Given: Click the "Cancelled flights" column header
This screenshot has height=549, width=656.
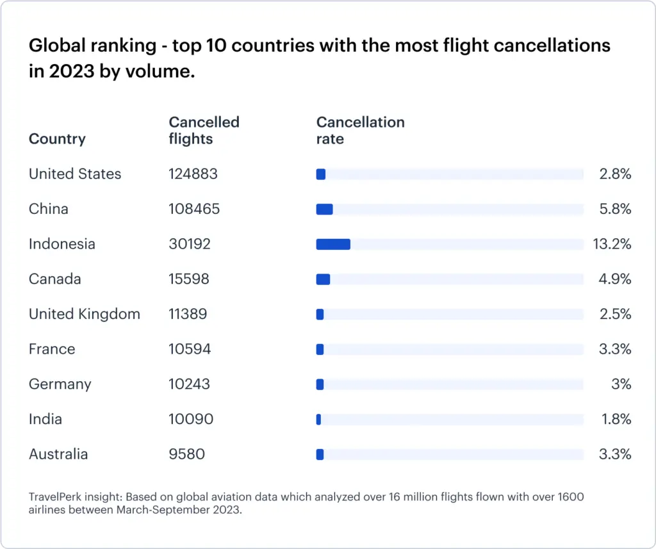Looking at the screenshot, I should click(x=204, y=130).
